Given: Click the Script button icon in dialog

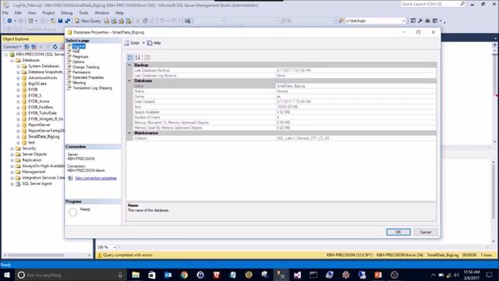Looking at the screenshot, I should pos(132,43).
